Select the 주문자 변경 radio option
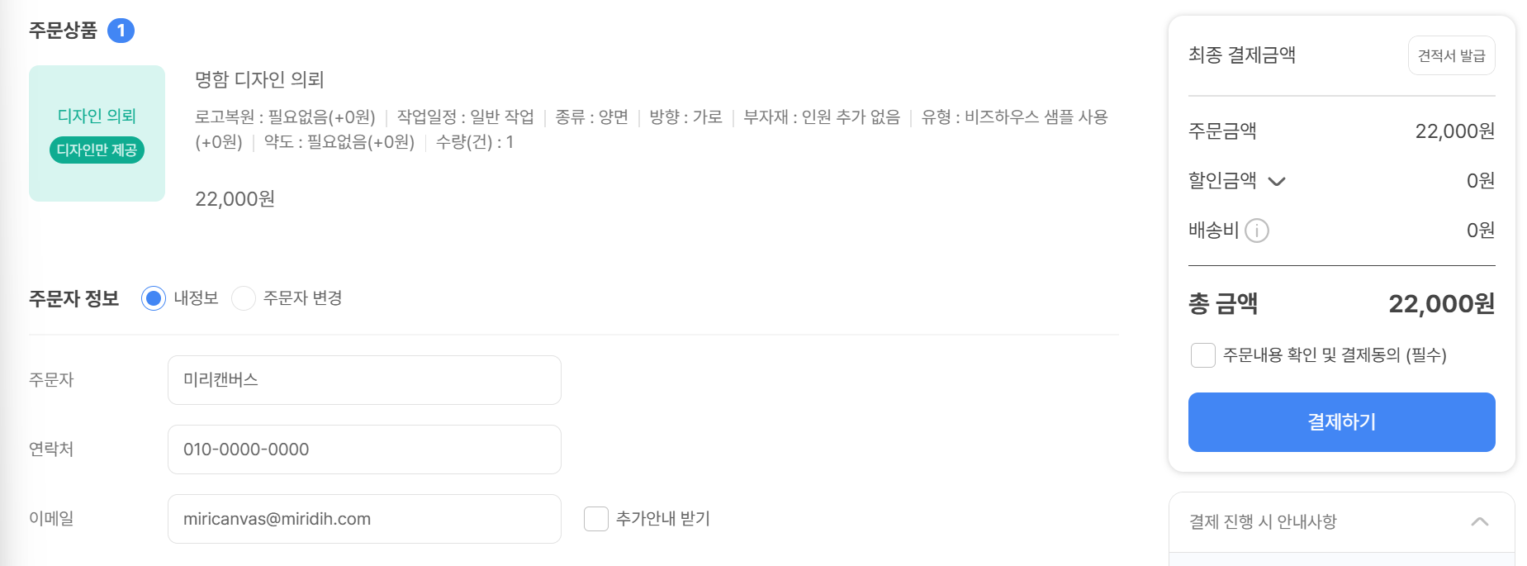This screenshot has height=566, width=1527. click(x=244, y=298)
